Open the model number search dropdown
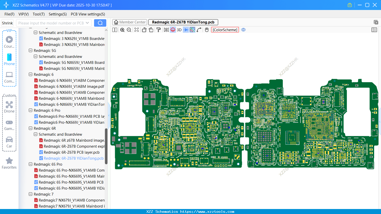 (x=88, y=23)
